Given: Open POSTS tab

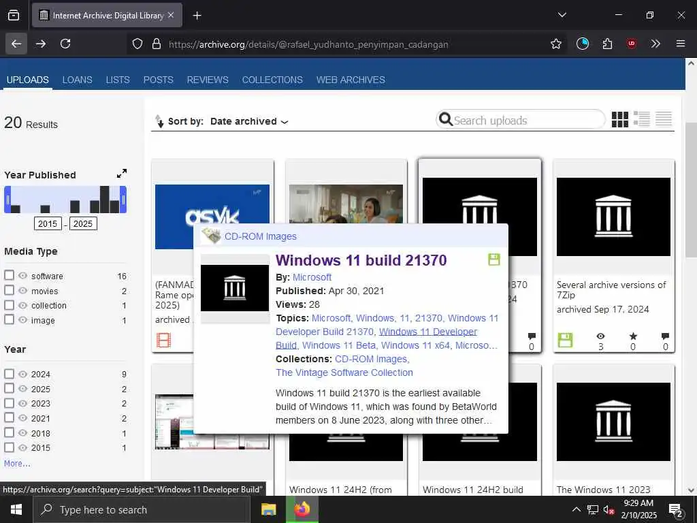Looking at the screenshot, I should [x=158, y=80].
